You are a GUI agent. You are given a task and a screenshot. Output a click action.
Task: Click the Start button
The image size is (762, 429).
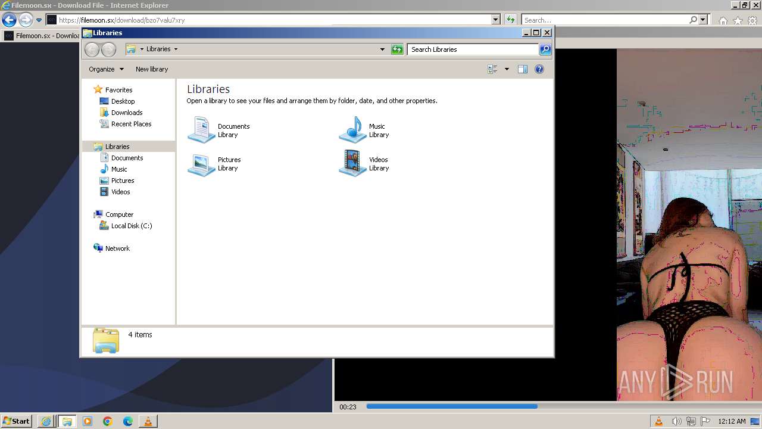(x=16, y=421)
